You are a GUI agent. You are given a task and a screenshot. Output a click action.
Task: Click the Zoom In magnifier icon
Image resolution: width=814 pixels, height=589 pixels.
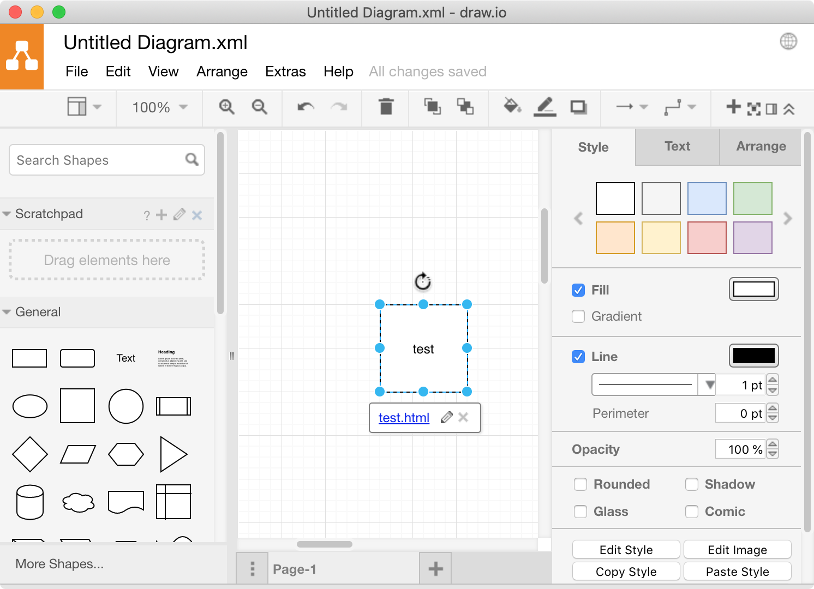pyautogui.click(x=227, y=107)
